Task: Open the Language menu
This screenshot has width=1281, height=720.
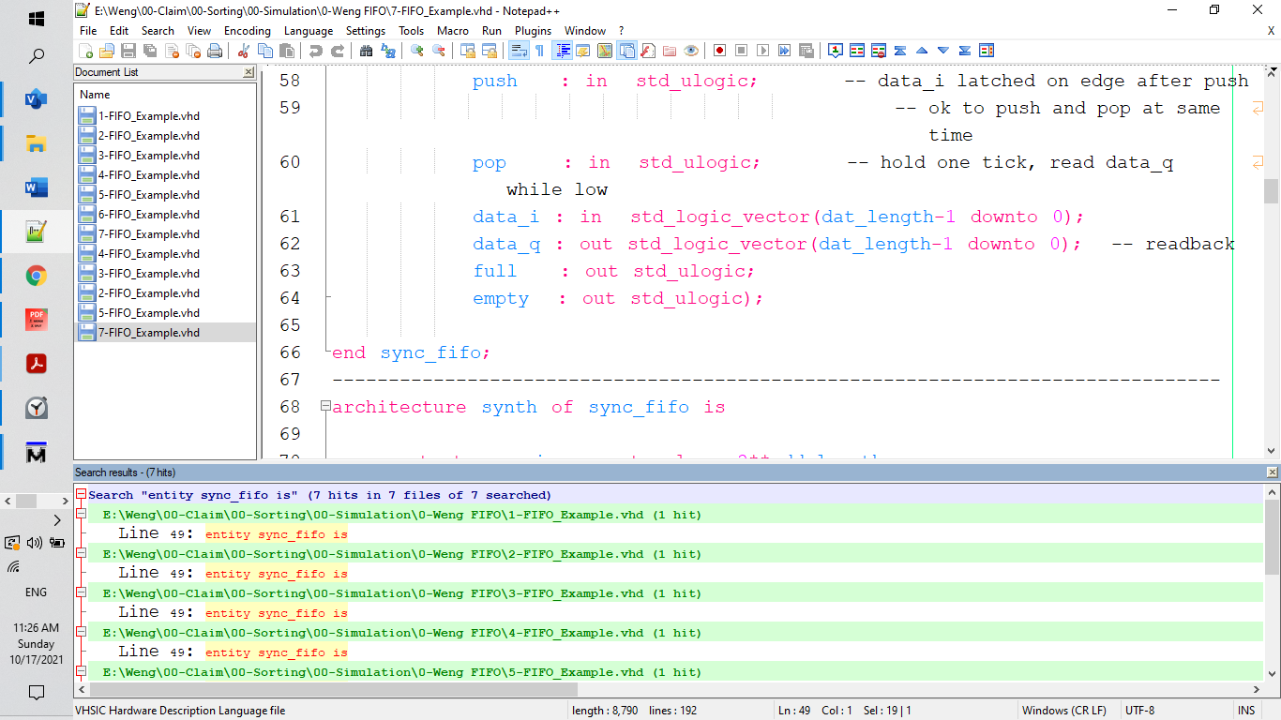Action: [308, 31]
